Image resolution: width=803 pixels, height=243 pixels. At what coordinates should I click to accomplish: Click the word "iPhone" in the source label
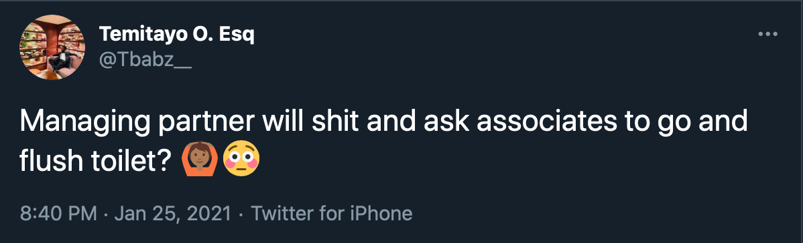click(381, 214)
